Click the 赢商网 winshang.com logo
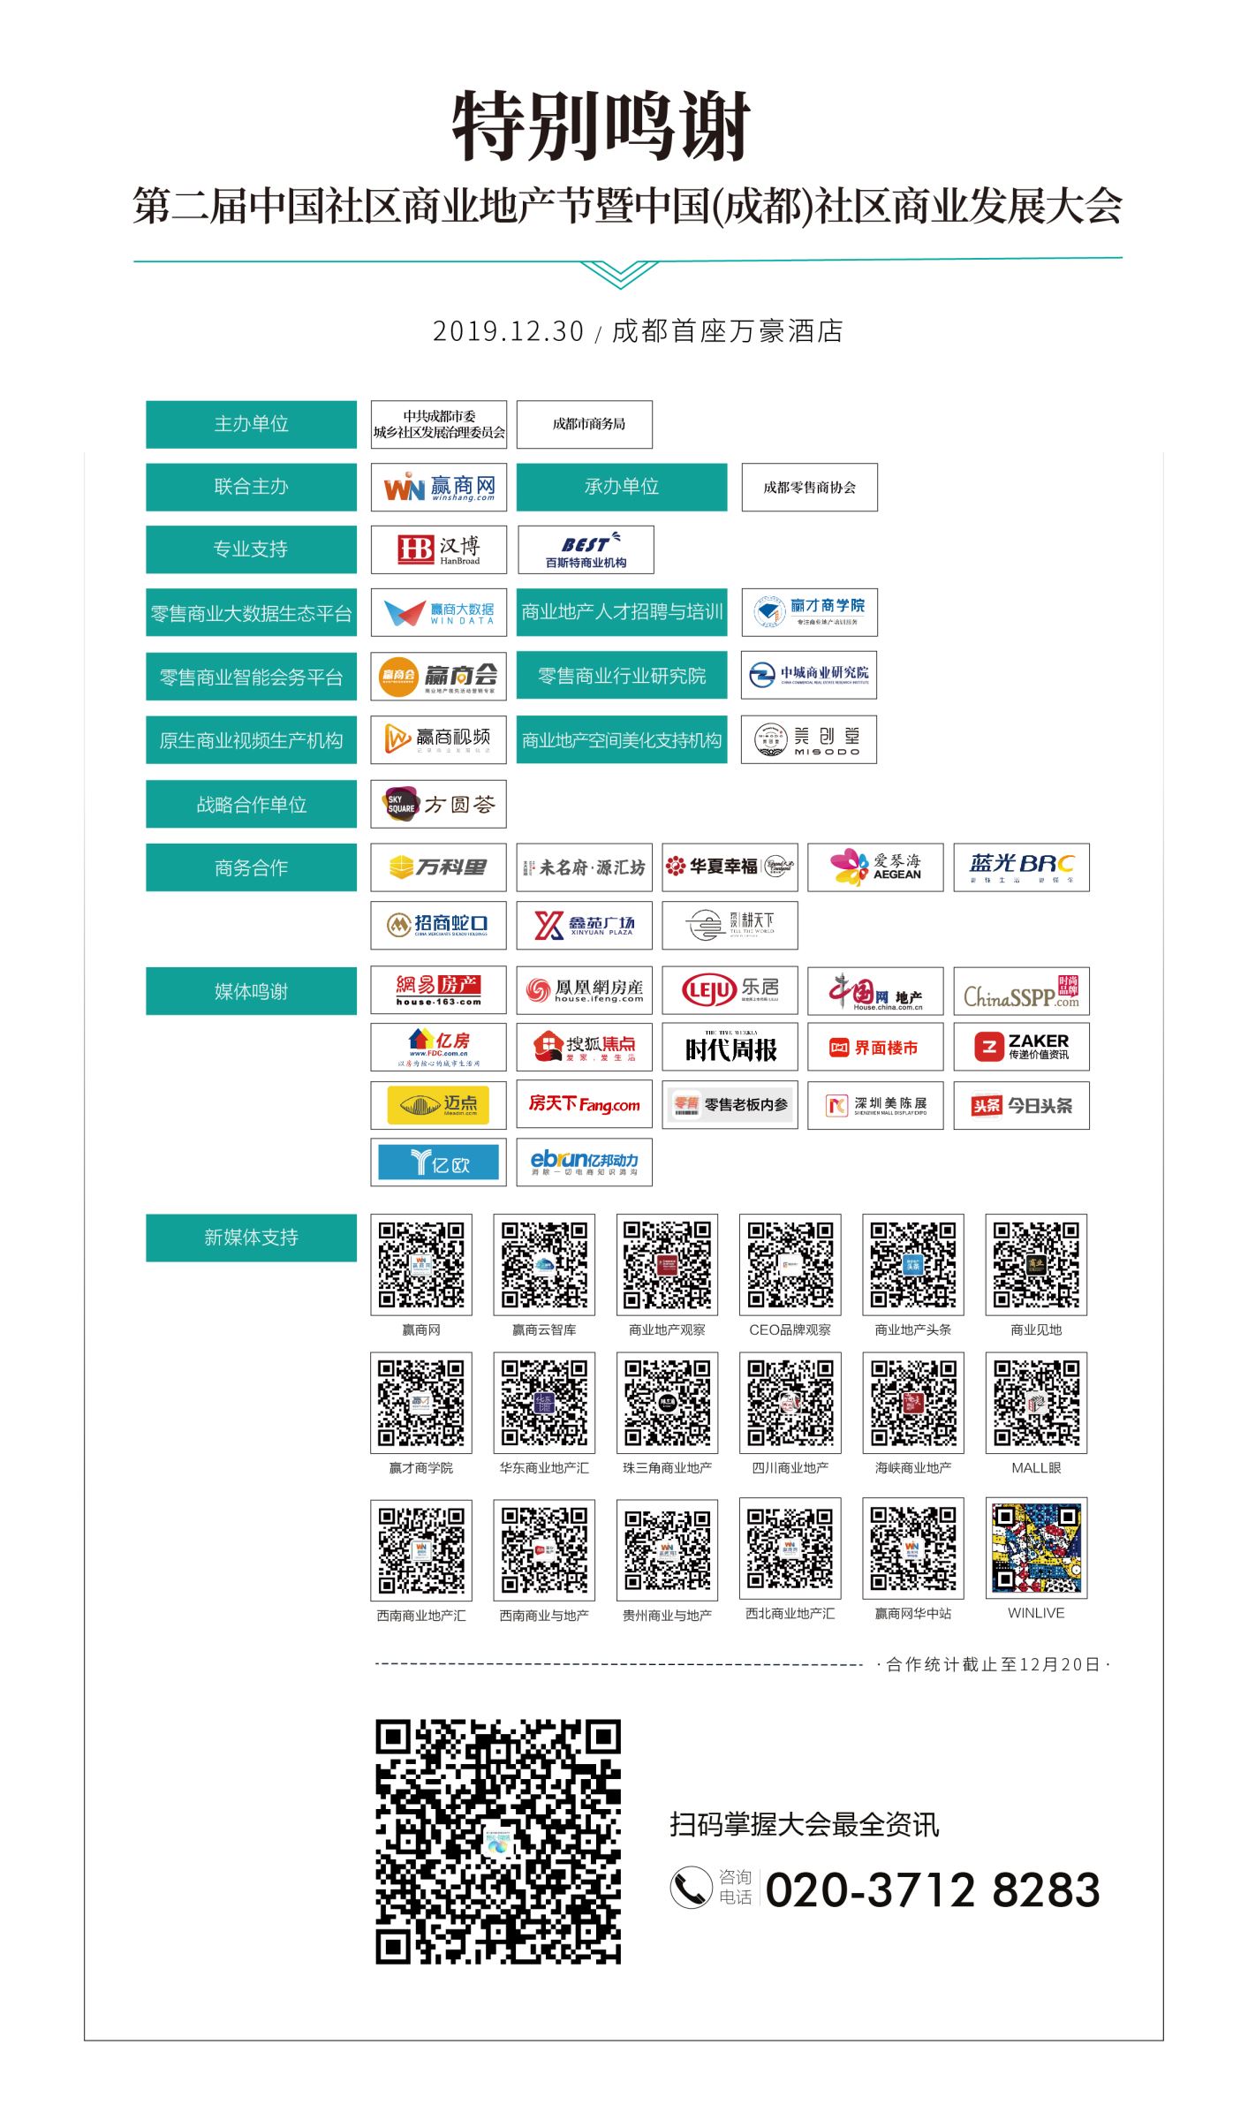Viewport: 1248px width, 2120px height. coord(439,487)
